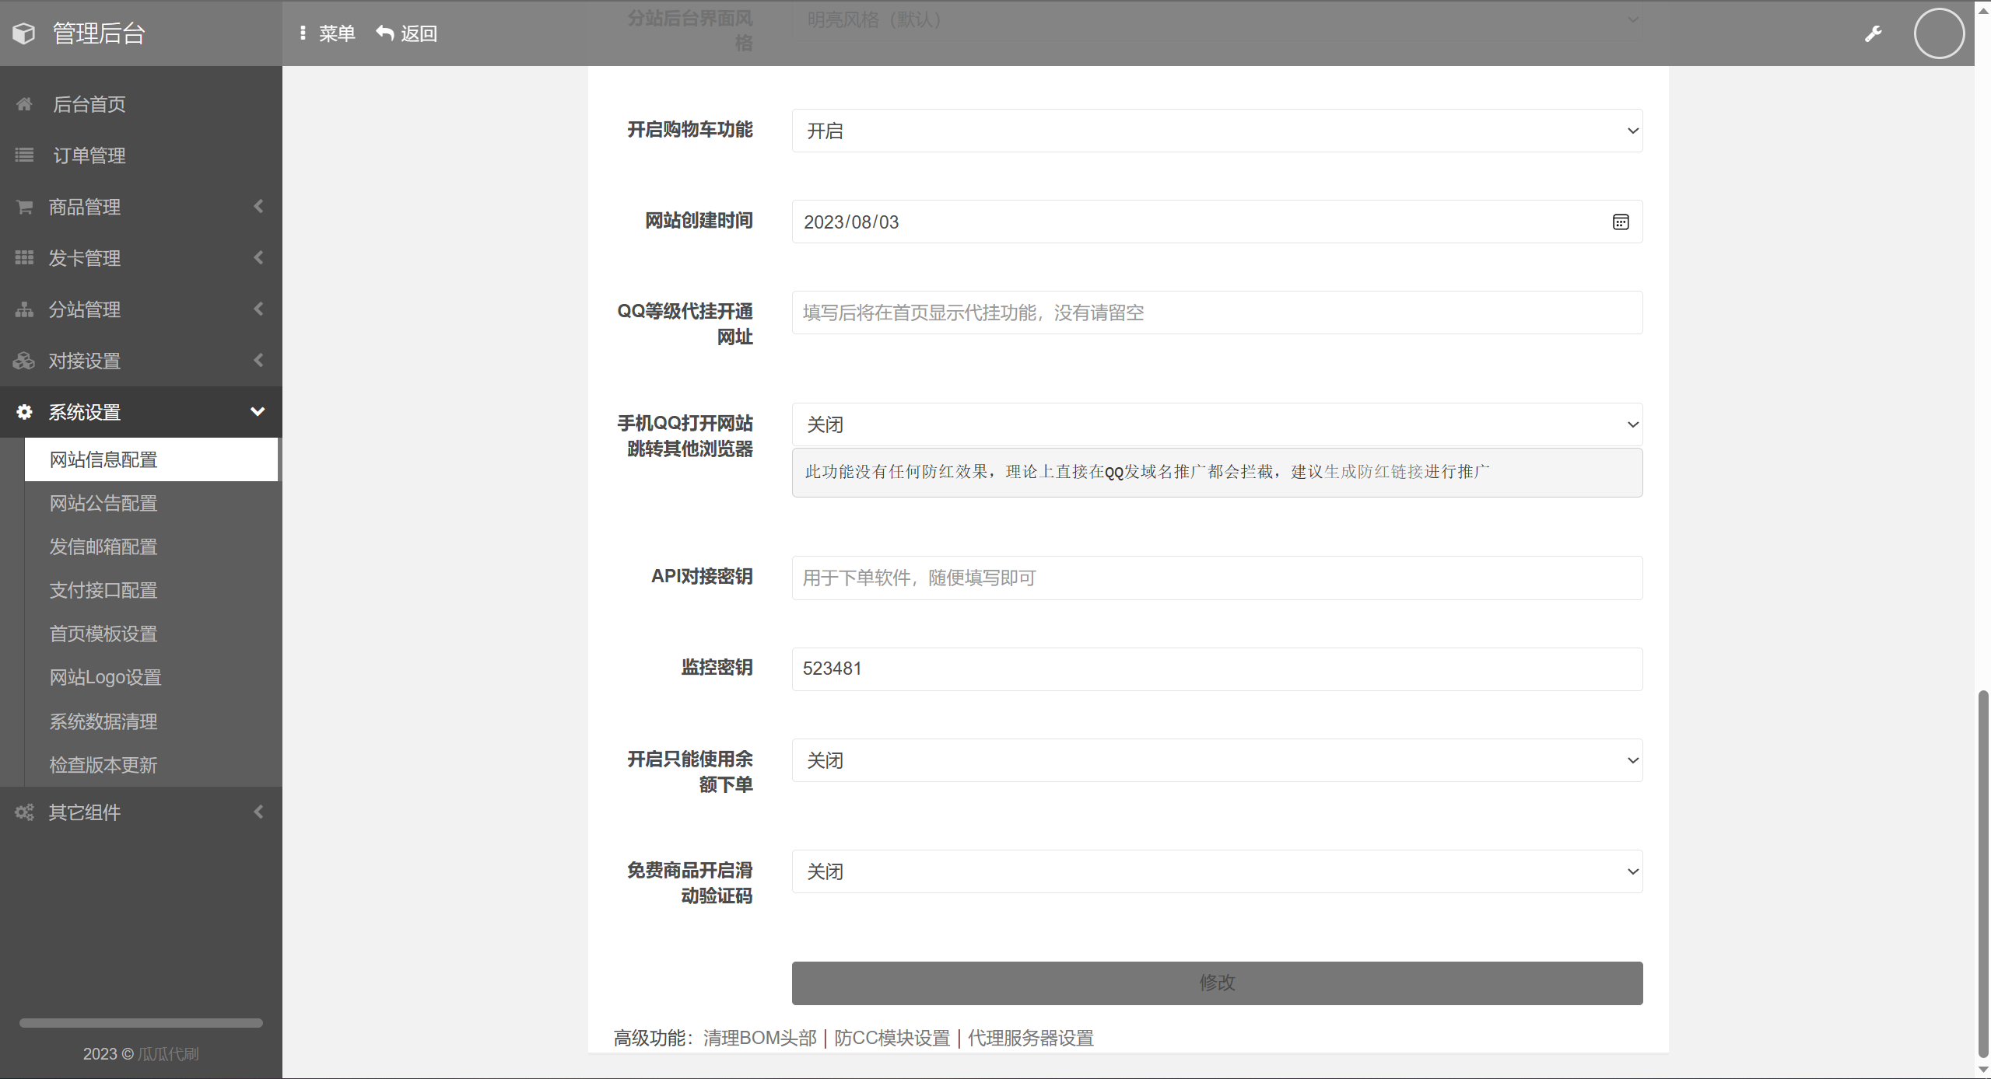Click the home icon for 后台首页
Viewport: 1991px width, 1079px height.
pyautogui.click(x=24, y=104)
